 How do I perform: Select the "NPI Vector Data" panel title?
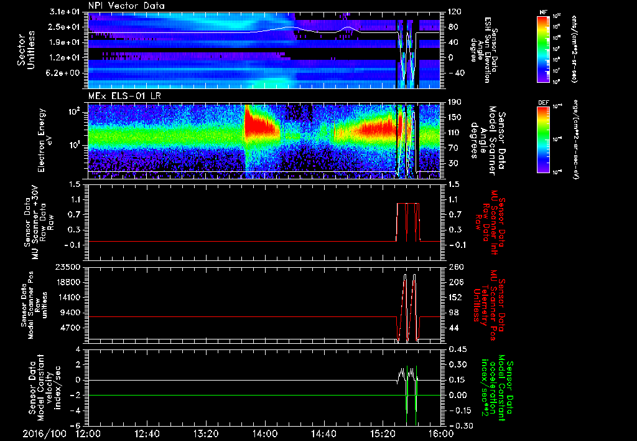click(126, 6)
